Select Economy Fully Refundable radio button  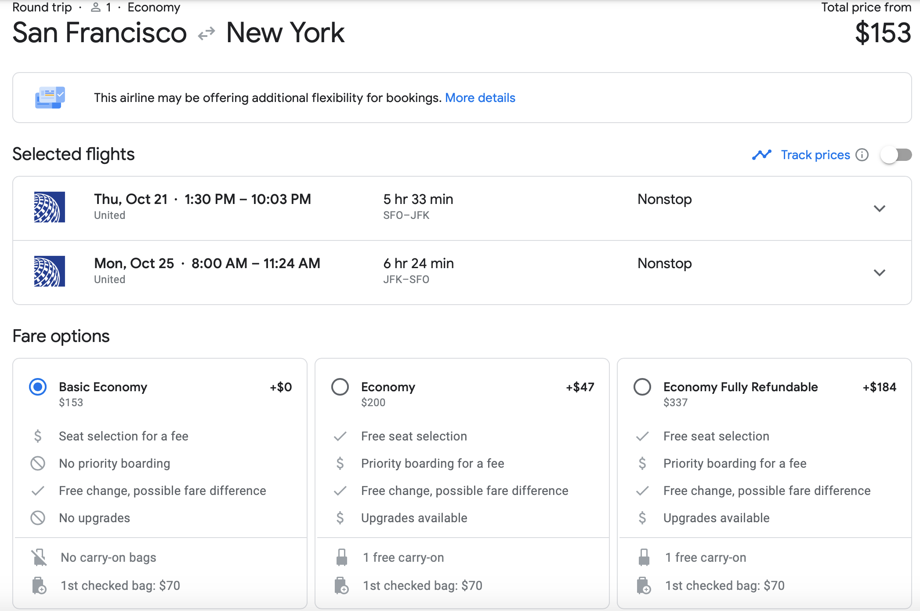coord(642,387)
